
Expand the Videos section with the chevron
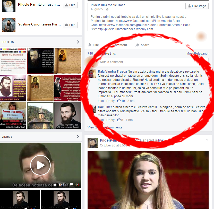tap(78, 137)
